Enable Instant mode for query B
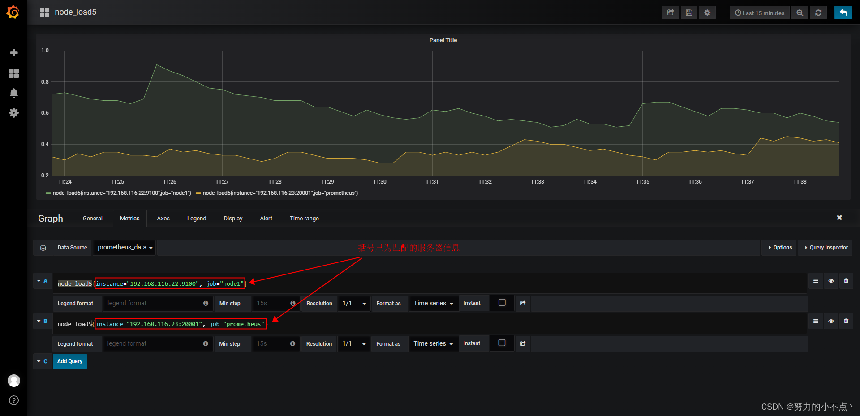 (502, 343)
